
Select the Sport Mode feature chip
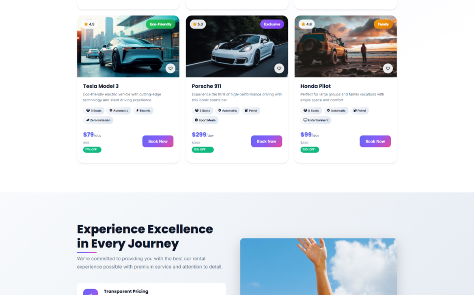[x=205, y=120]
